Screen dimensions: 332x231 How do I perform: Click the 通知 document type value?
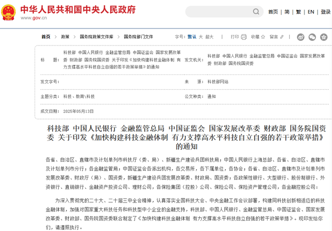pyautogui.click(x=212, y=97)
